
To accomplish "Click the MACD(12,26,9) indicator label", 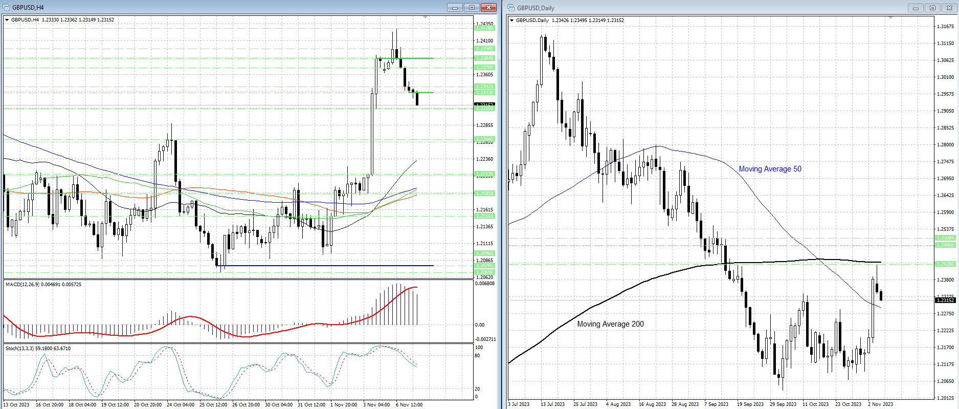I will [43, 285].
